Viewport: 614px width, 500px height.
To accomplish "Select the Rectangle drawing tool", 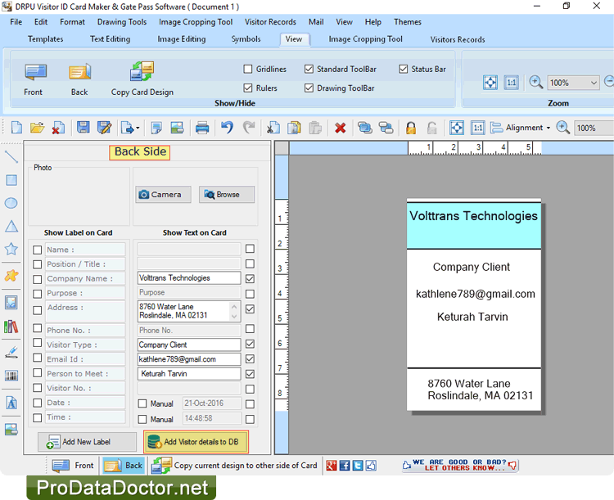I will (x=11, y=180).
